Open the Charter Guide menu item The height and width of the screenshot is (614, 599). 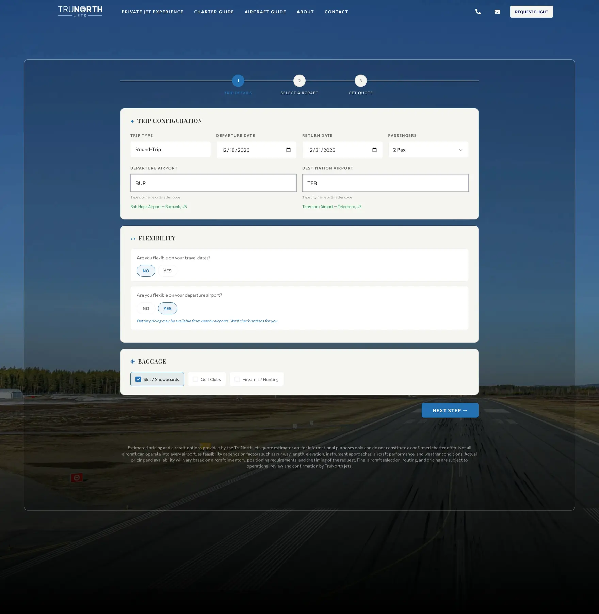point(214,12)
